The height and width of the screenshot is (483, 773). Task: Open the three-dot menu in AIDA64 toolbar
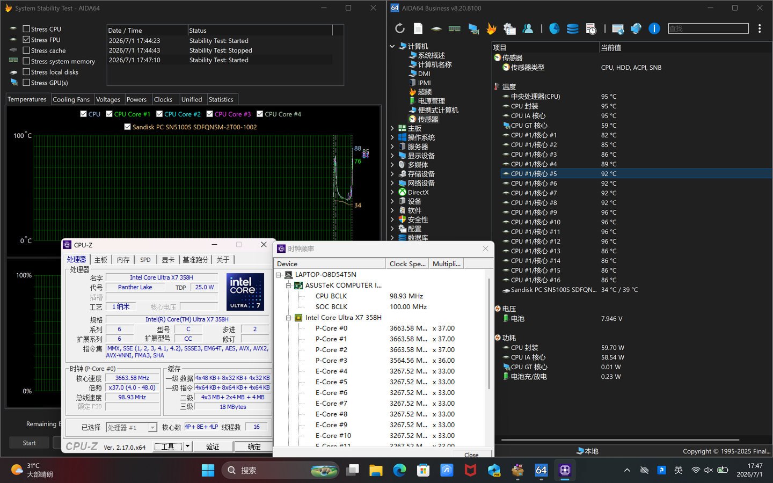(760, 28)
